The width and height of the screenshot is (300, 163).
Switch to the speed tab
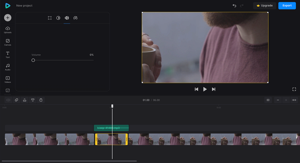tap(75, 18)
